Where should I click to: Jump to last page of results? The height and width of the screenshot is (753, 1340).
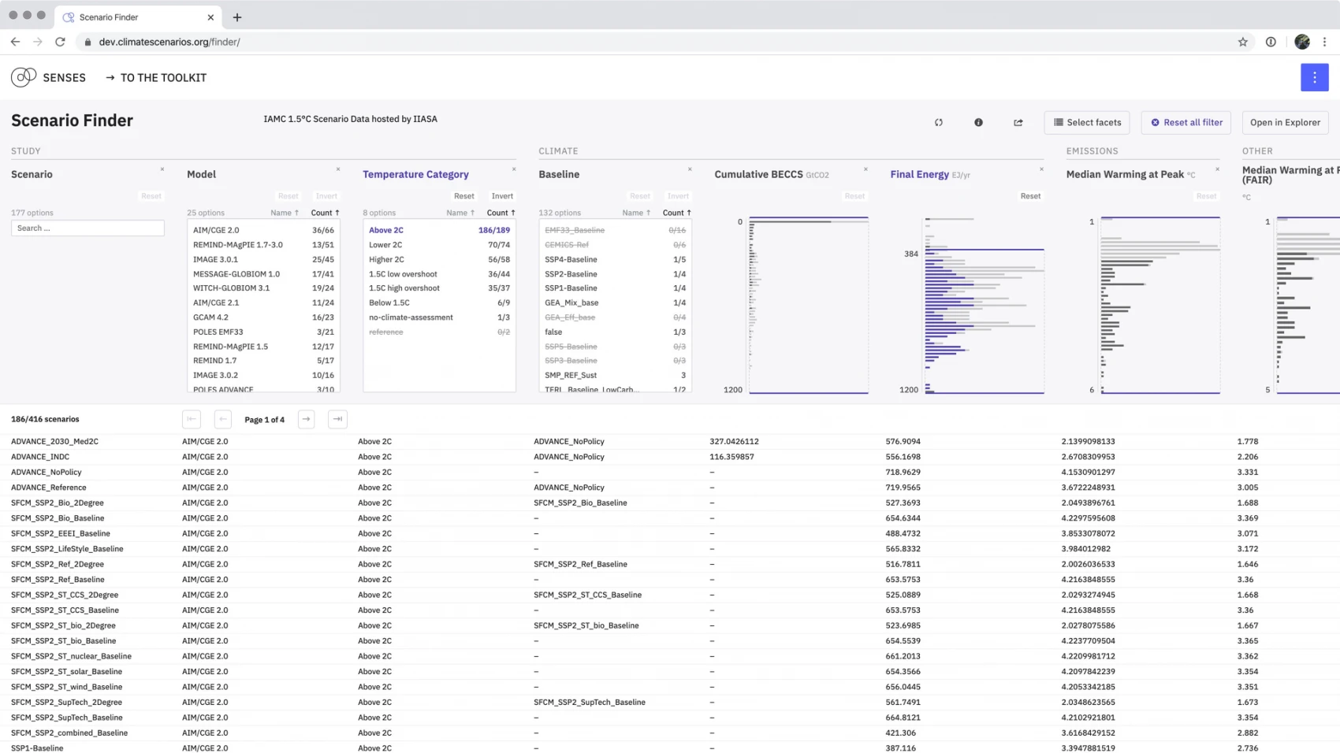(x=337, y=419)
